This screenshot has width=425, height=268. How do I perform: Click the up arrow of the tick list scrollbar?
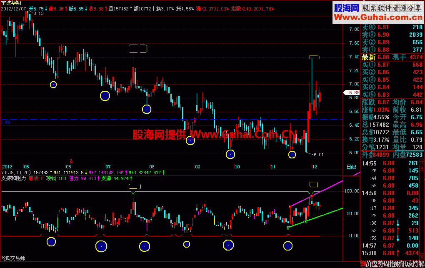422,168
